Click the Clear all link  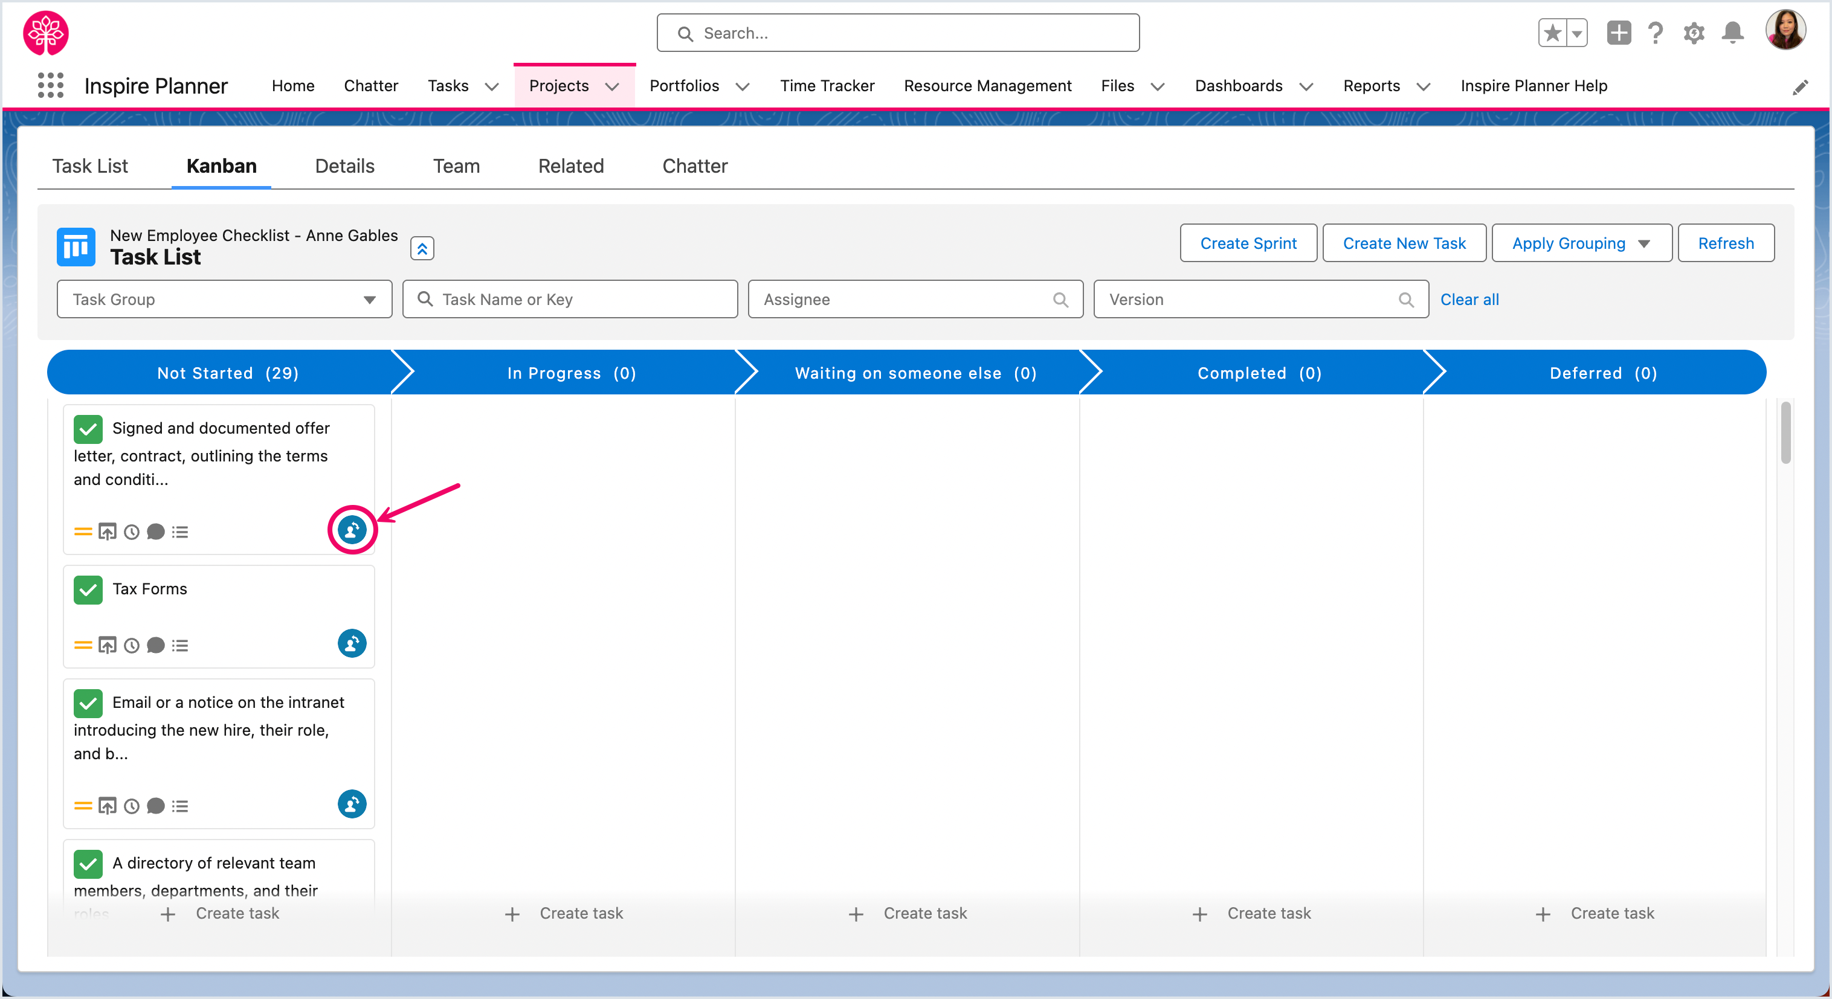pyautogui.click(x=1470, y=300)
